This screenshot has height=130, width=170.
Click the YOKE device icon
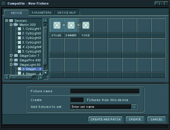(86, 25)
